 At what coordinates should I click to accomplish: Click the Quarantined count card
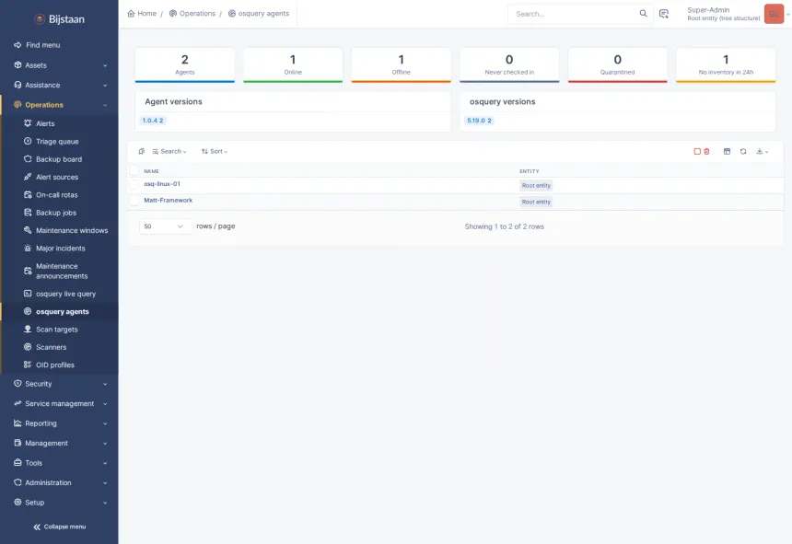(617, 65)
